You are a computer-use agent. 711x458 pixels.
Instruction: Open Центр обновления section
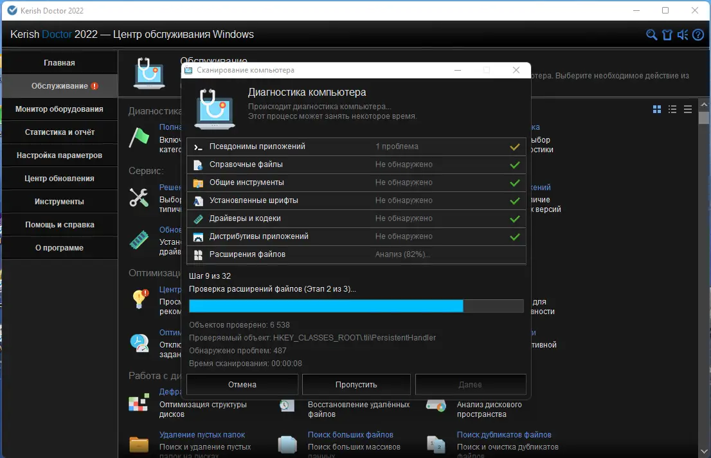59,178
